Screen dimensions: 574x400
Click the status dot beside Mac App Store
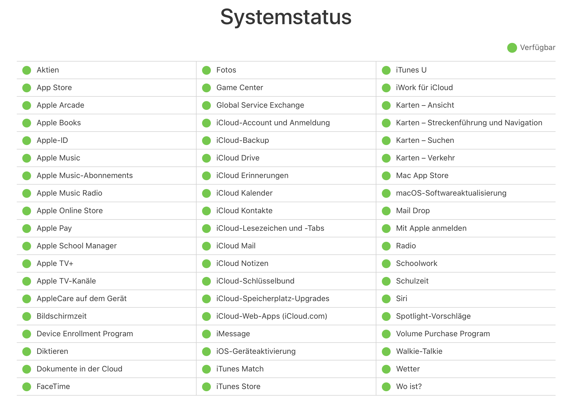tap(386, 176)
